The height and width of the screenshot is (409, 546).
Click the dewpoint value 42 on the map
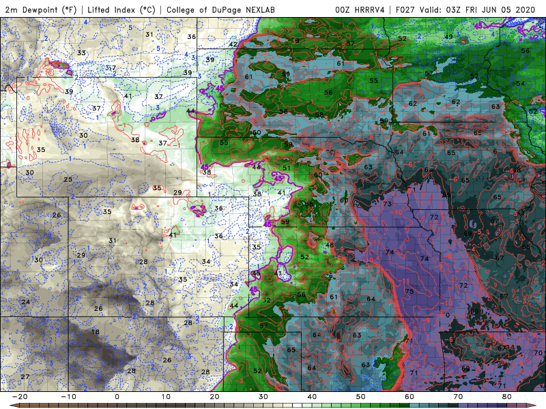[233, 44]
